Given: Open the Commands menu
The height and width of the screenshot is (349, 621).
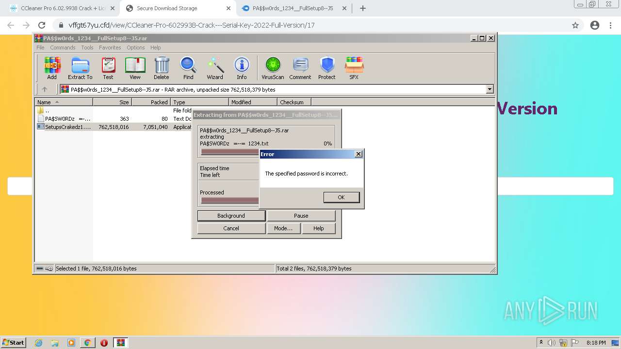Looking at the screenshot, I should click(x=63, y=48).
